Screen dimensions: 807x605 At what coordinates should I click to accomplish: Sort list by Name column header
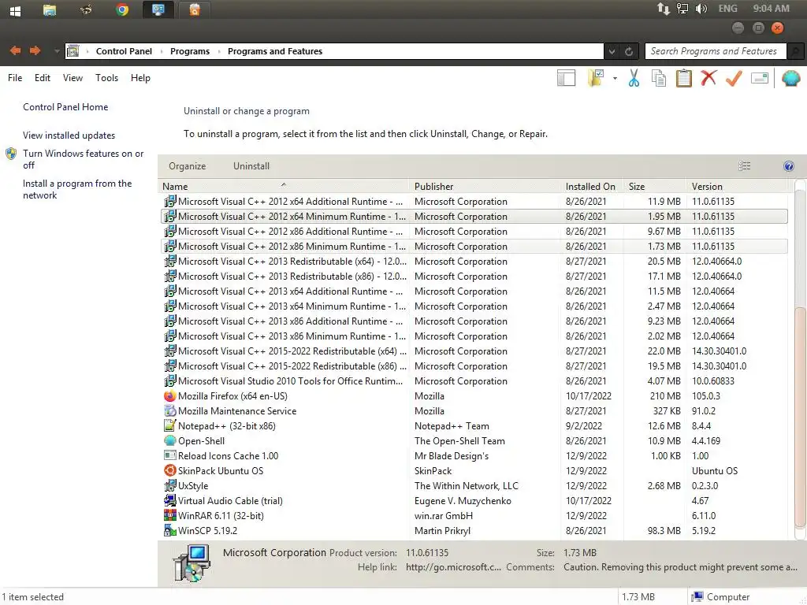[x=284, y=186]
